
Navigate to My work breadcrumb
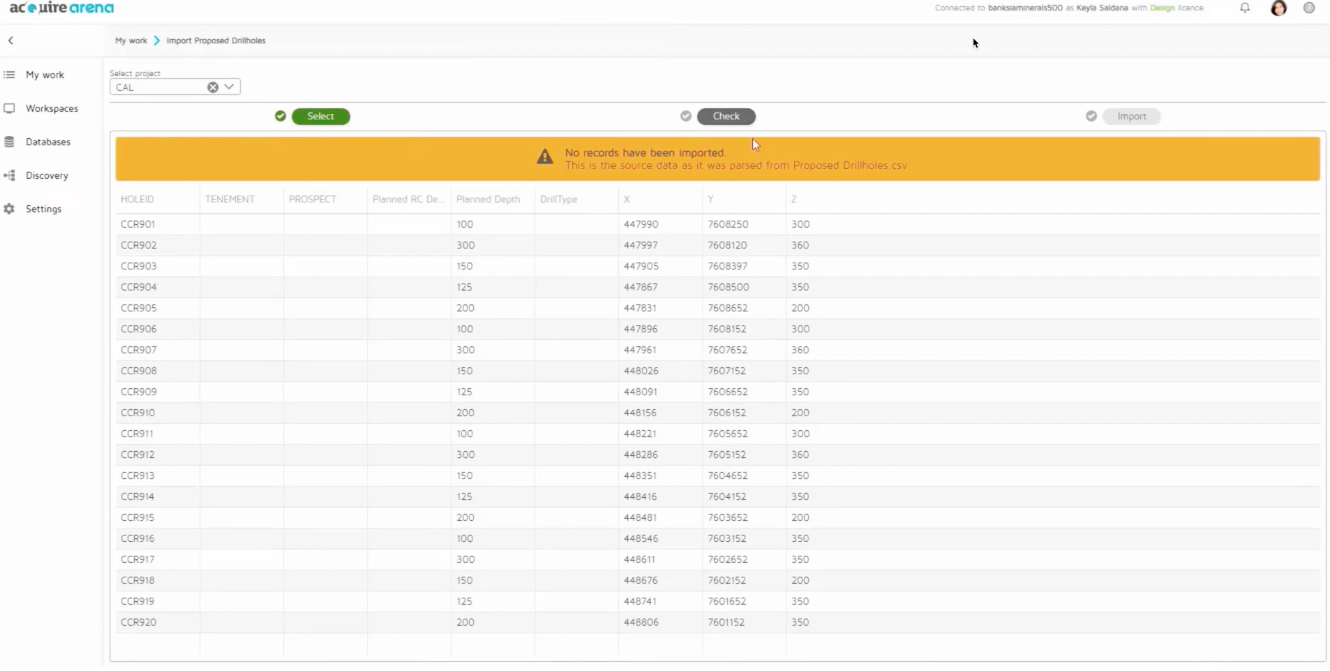tap(130, 40)
